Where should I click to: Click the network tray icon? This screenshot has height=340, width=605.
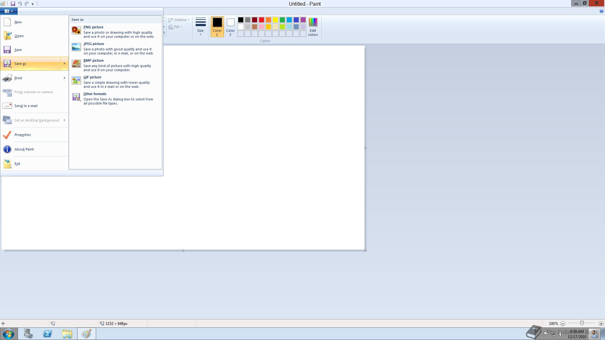[x=554, y=334]
